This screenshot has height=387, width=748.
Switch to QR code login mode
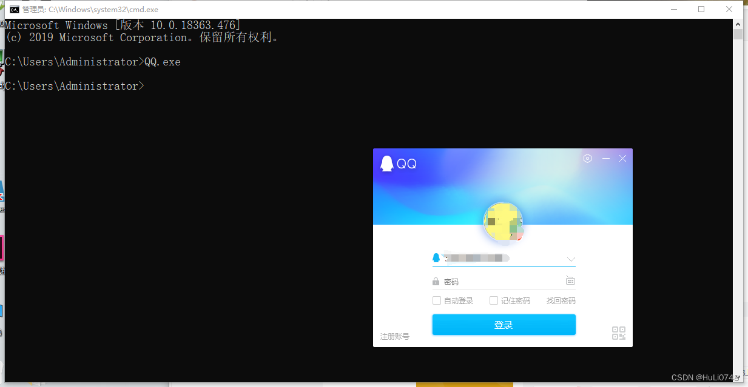[618, 332]
